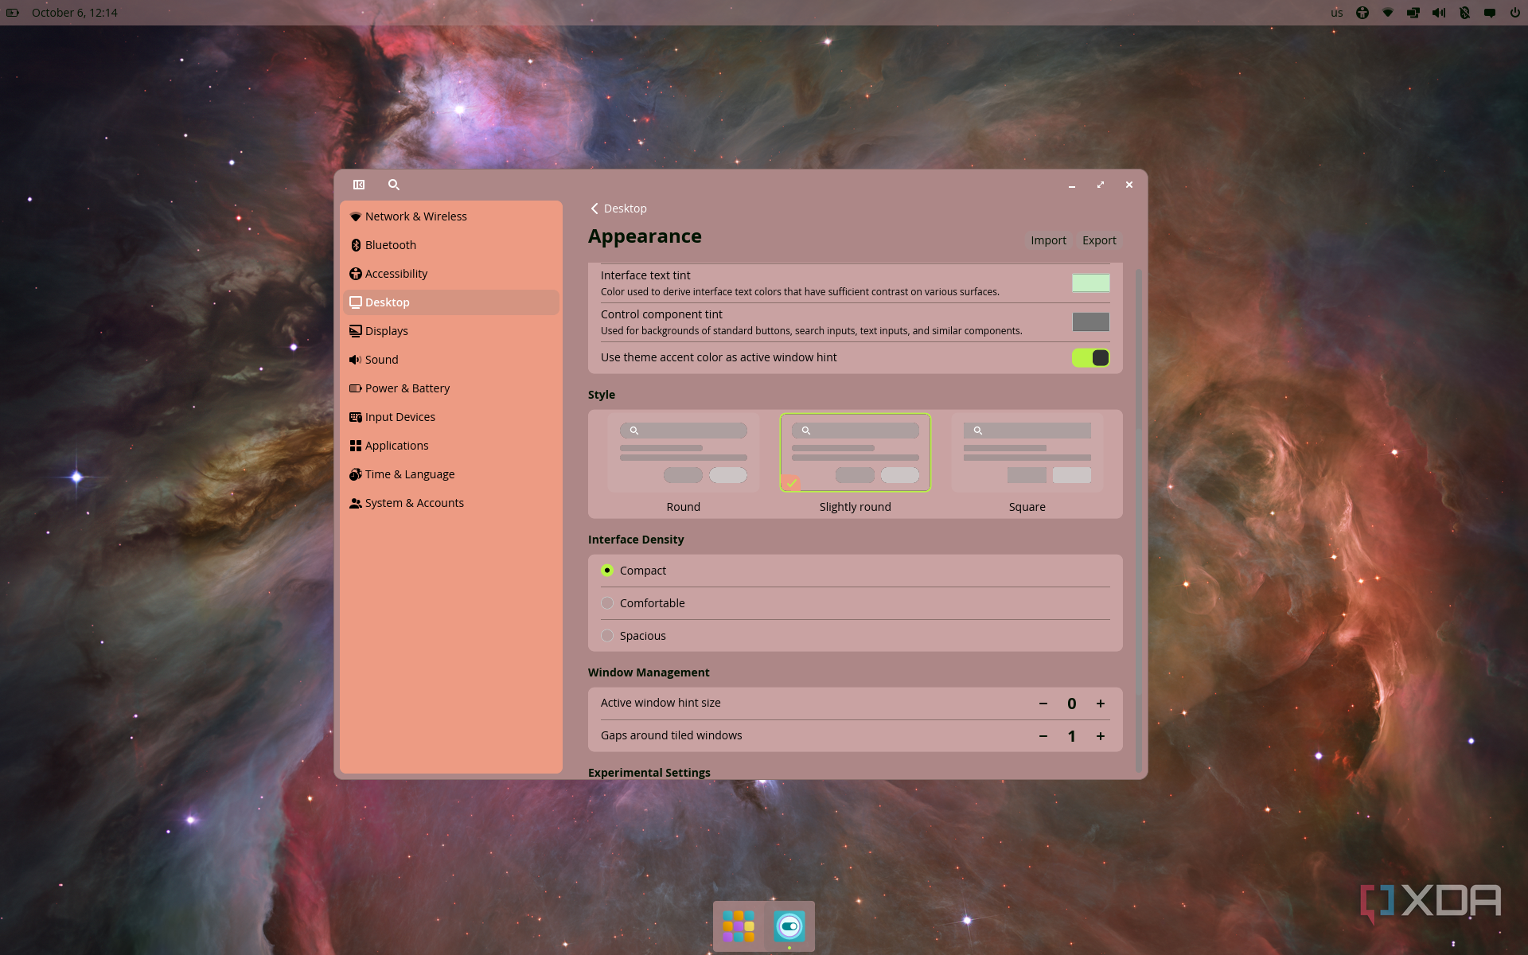Decrease gaps around tiled windows
Viewport: 1528px width, 955px height.
(x=1043, y=736)
